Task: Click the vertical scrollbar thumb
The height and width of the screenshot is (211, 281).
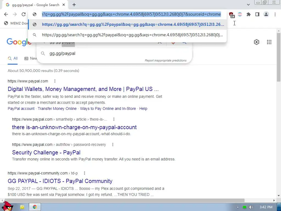Action: [279, 57]
